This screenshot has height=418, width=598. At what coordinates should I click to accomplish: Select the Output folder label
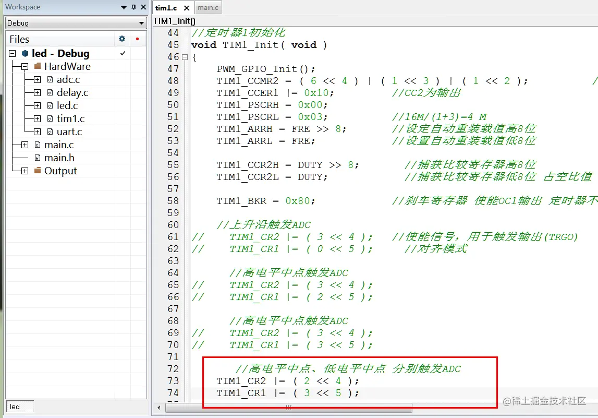(60, 171)
